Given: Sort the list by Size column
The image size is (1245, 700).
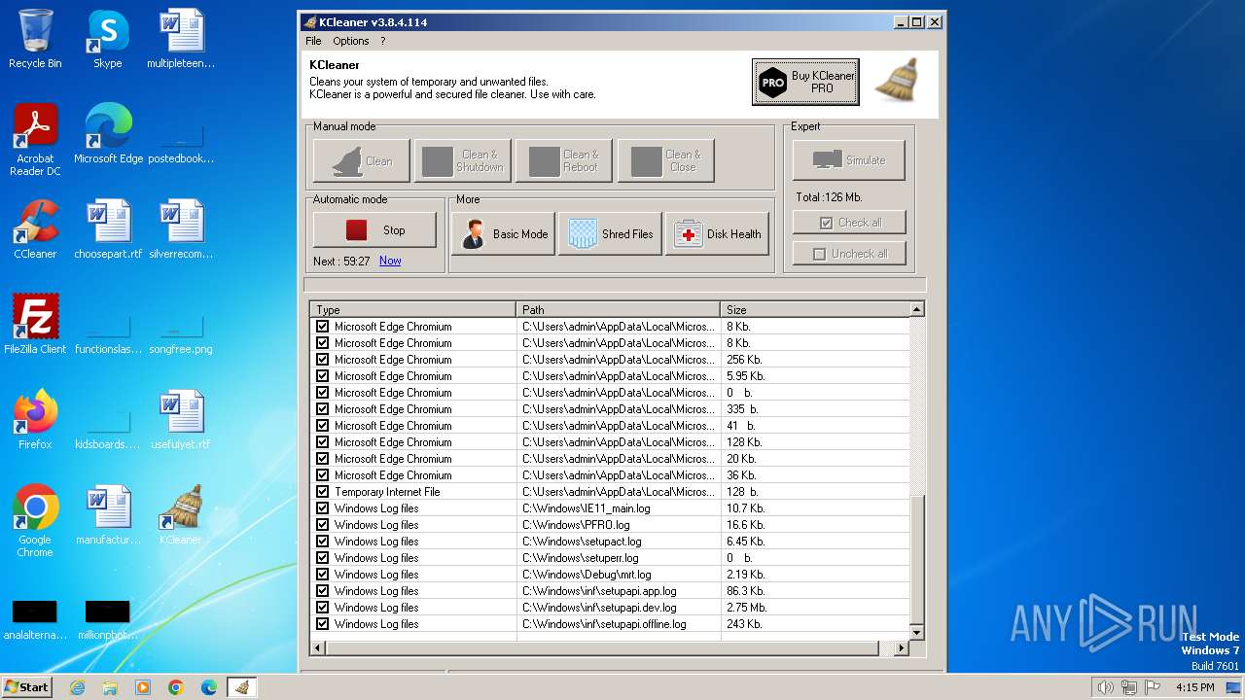Looking at the screenshot, I should 815,310.
